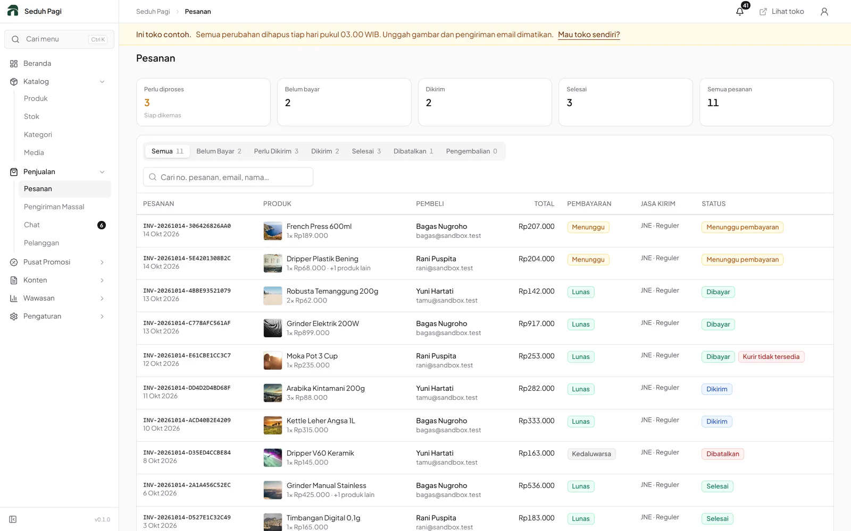Image resolution: width=851 pixels, height=531 pixels.
Task: Switch to the Pengembalian tab
Action: [472, 151]
